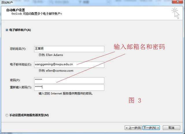Click the 重新键入密码 retype password field
The width and height of the screenshot is (185, 134).
pyautogui.click(x=69, y=88)
